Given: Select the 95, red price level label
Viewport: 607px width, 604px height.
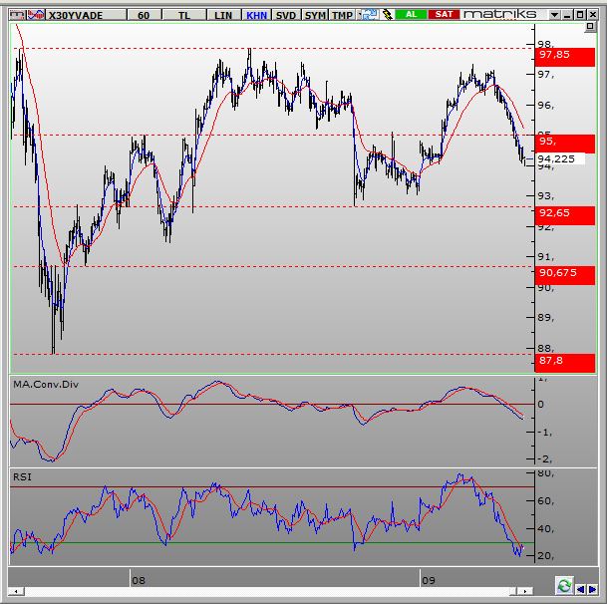Looking at the screenshot, I should pyautogui.click(x=565, y=144).
